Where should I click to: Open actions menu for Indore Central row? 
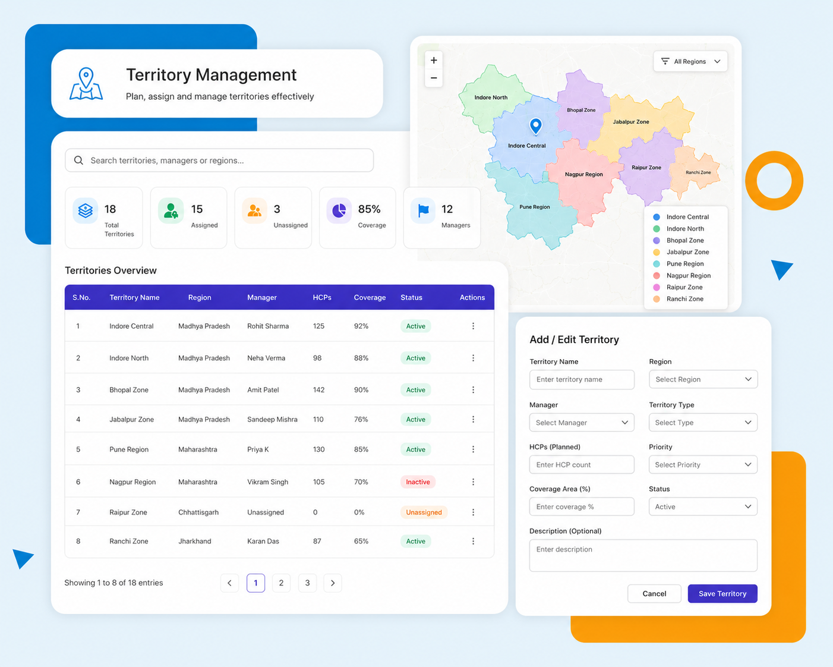473,326
